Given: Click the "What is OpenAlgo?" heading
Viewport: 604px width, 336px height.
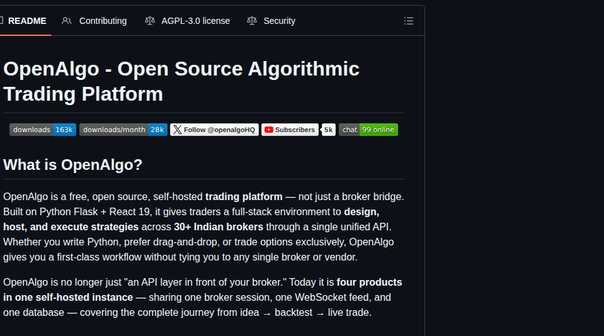Looking at the screenshot, I should (x=73, y=165).
